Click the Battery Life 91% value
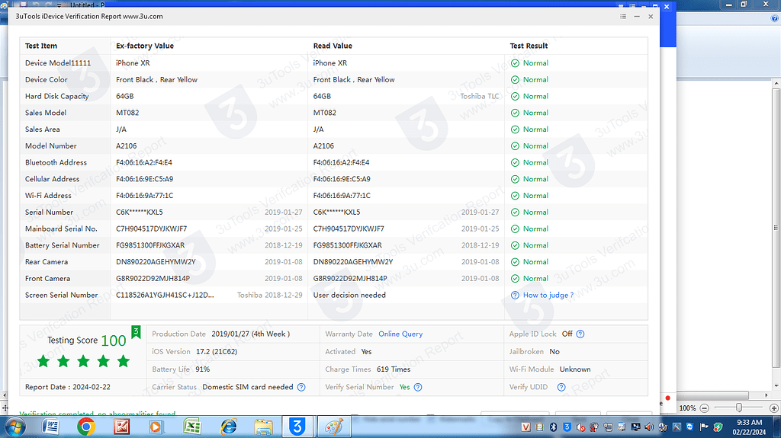The image size is (781, 438). tap(203, 369)
